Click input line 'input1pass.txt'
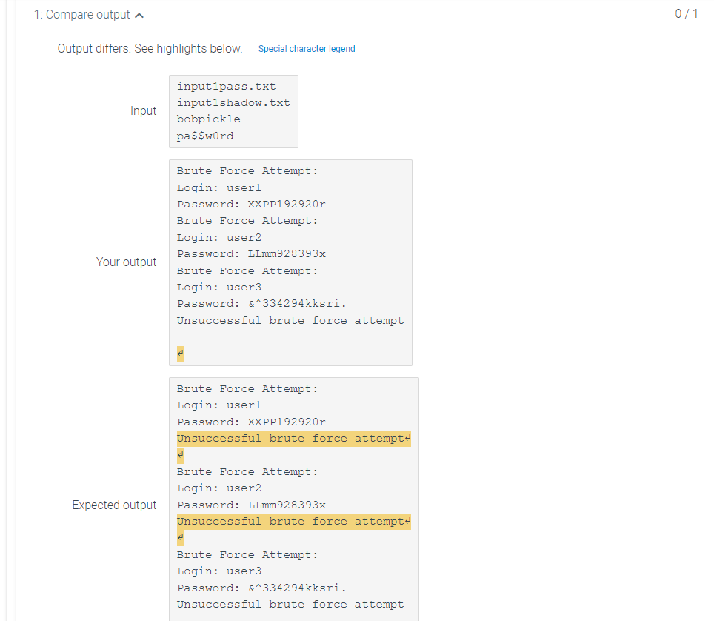 point(227,86)
